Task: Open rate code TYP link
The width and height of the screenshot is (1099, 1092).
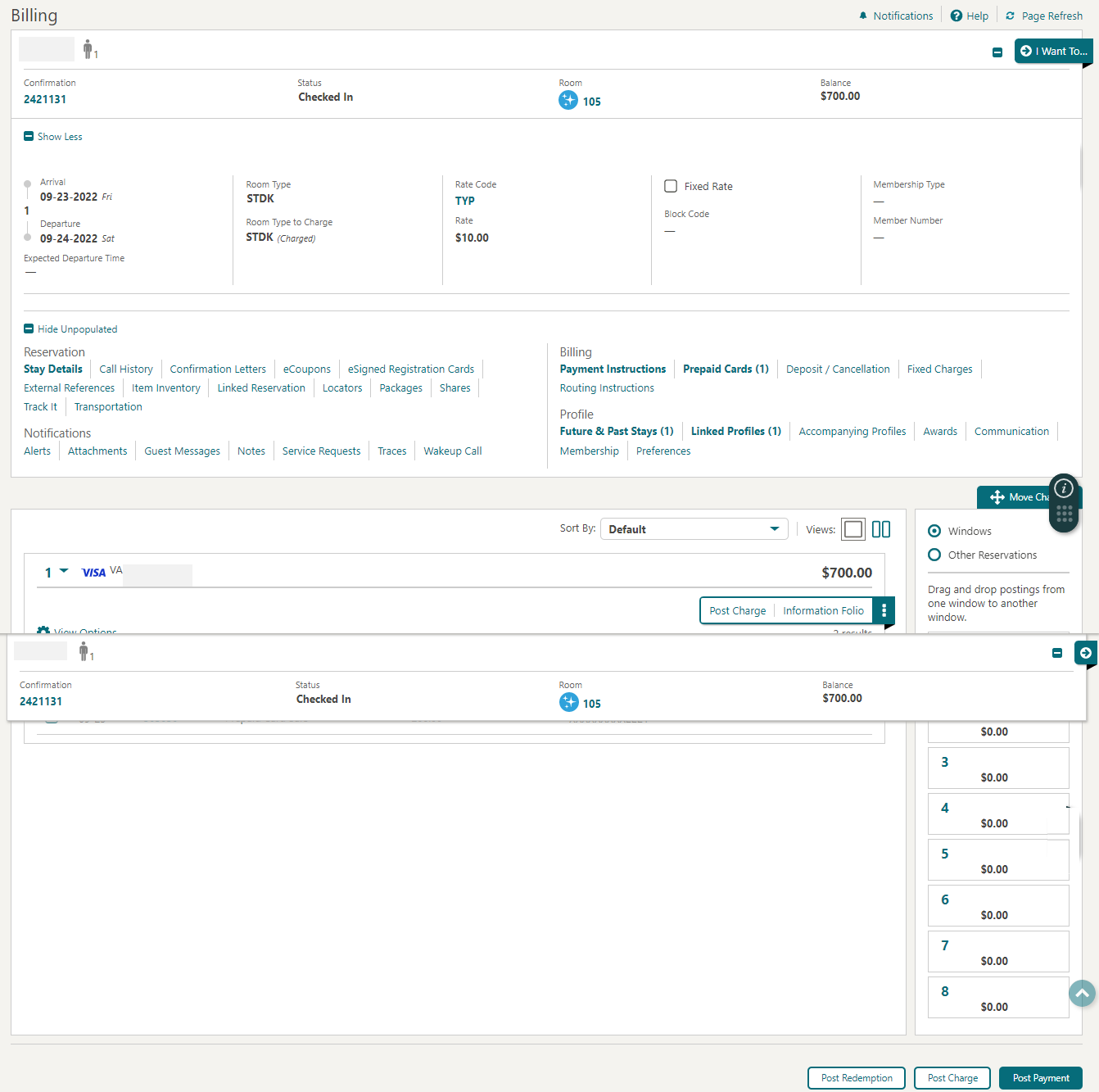Action: pyautogui.click(x=465, y=201)
